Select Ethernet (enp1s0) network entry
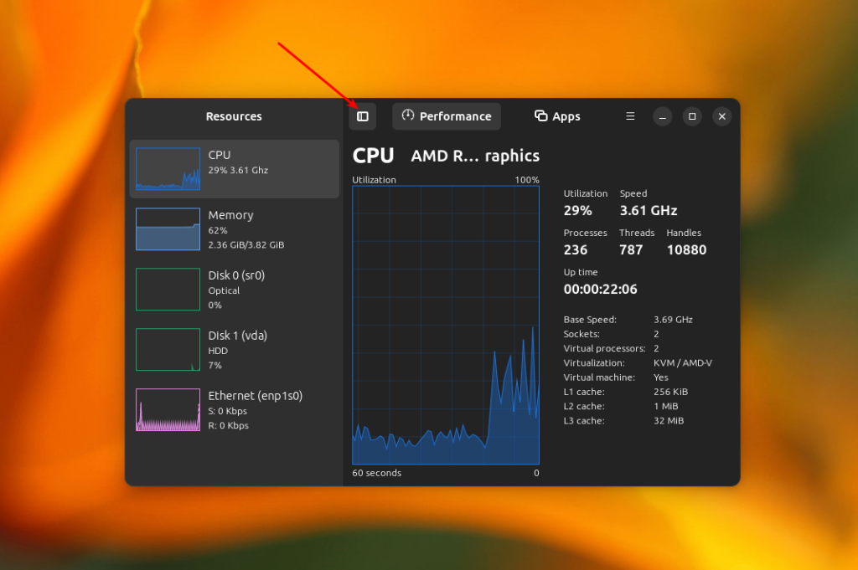The width and height of the screenshot is (858, 570). point(235,409)
